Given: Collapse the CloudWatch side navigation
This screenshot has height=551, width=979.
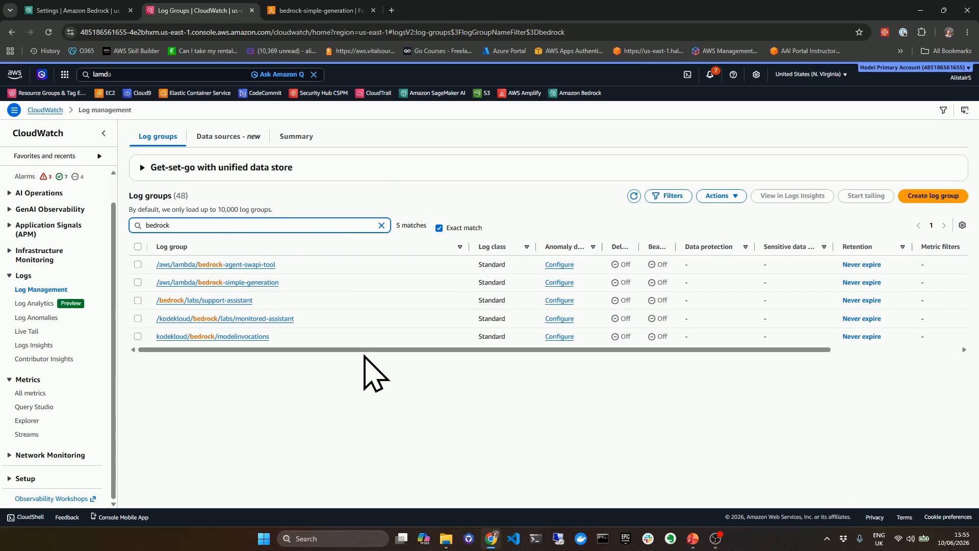Looking at the screenshot, I should click(104, 133).
